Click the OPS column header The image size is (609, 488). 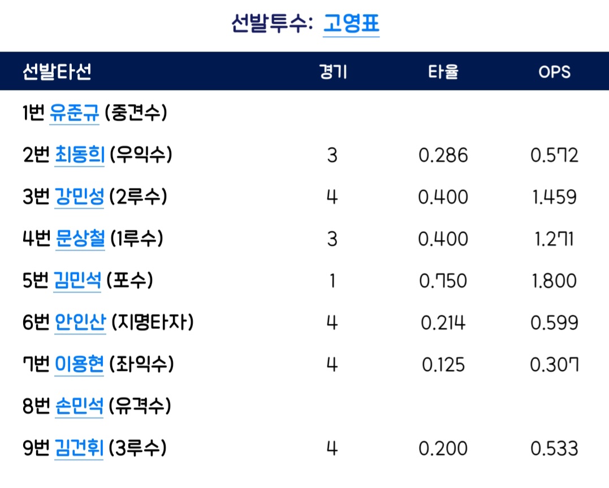tap(554, 72)
